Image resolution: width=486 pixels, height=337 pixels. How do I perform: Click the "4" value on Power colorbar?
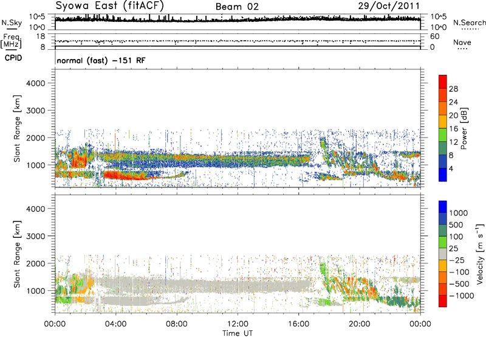tap(451, 168)
